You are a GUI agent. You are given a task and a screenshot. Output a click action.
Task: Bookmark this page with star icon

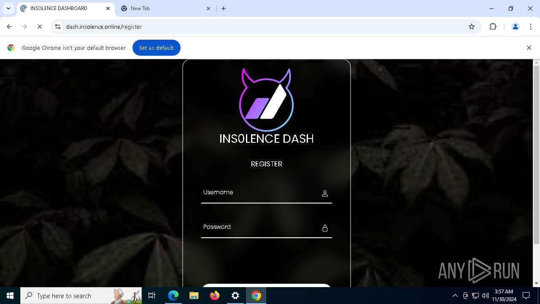472,27
